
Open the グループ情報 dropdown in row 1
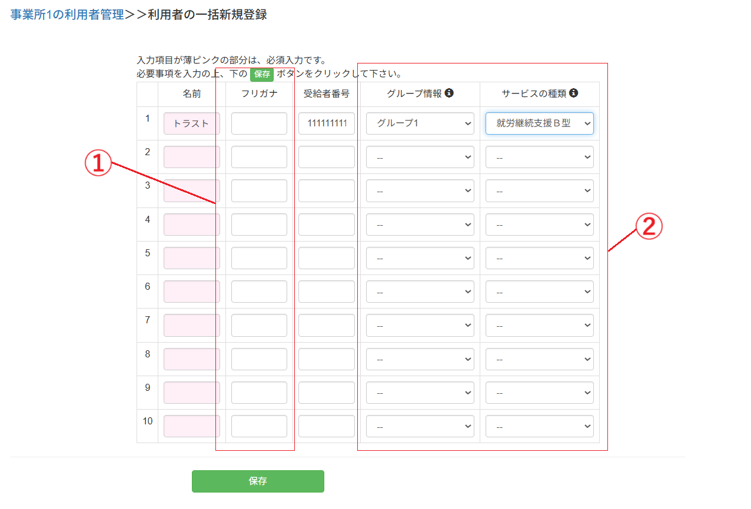[420, 123]
